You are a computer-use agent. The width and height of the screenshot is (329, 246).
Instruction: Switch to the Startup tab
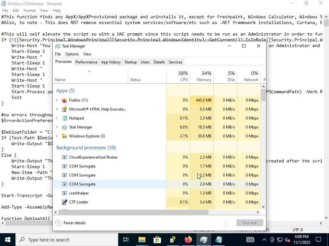pos(130,62)
